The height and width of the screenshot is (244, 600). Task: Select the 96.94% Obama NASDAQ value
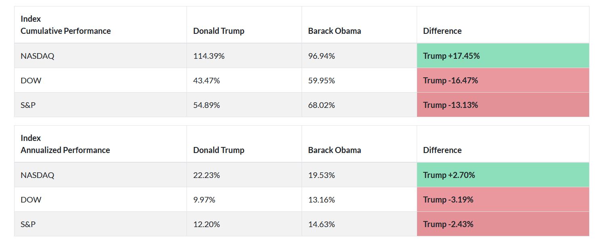click(x=321, y=56)
